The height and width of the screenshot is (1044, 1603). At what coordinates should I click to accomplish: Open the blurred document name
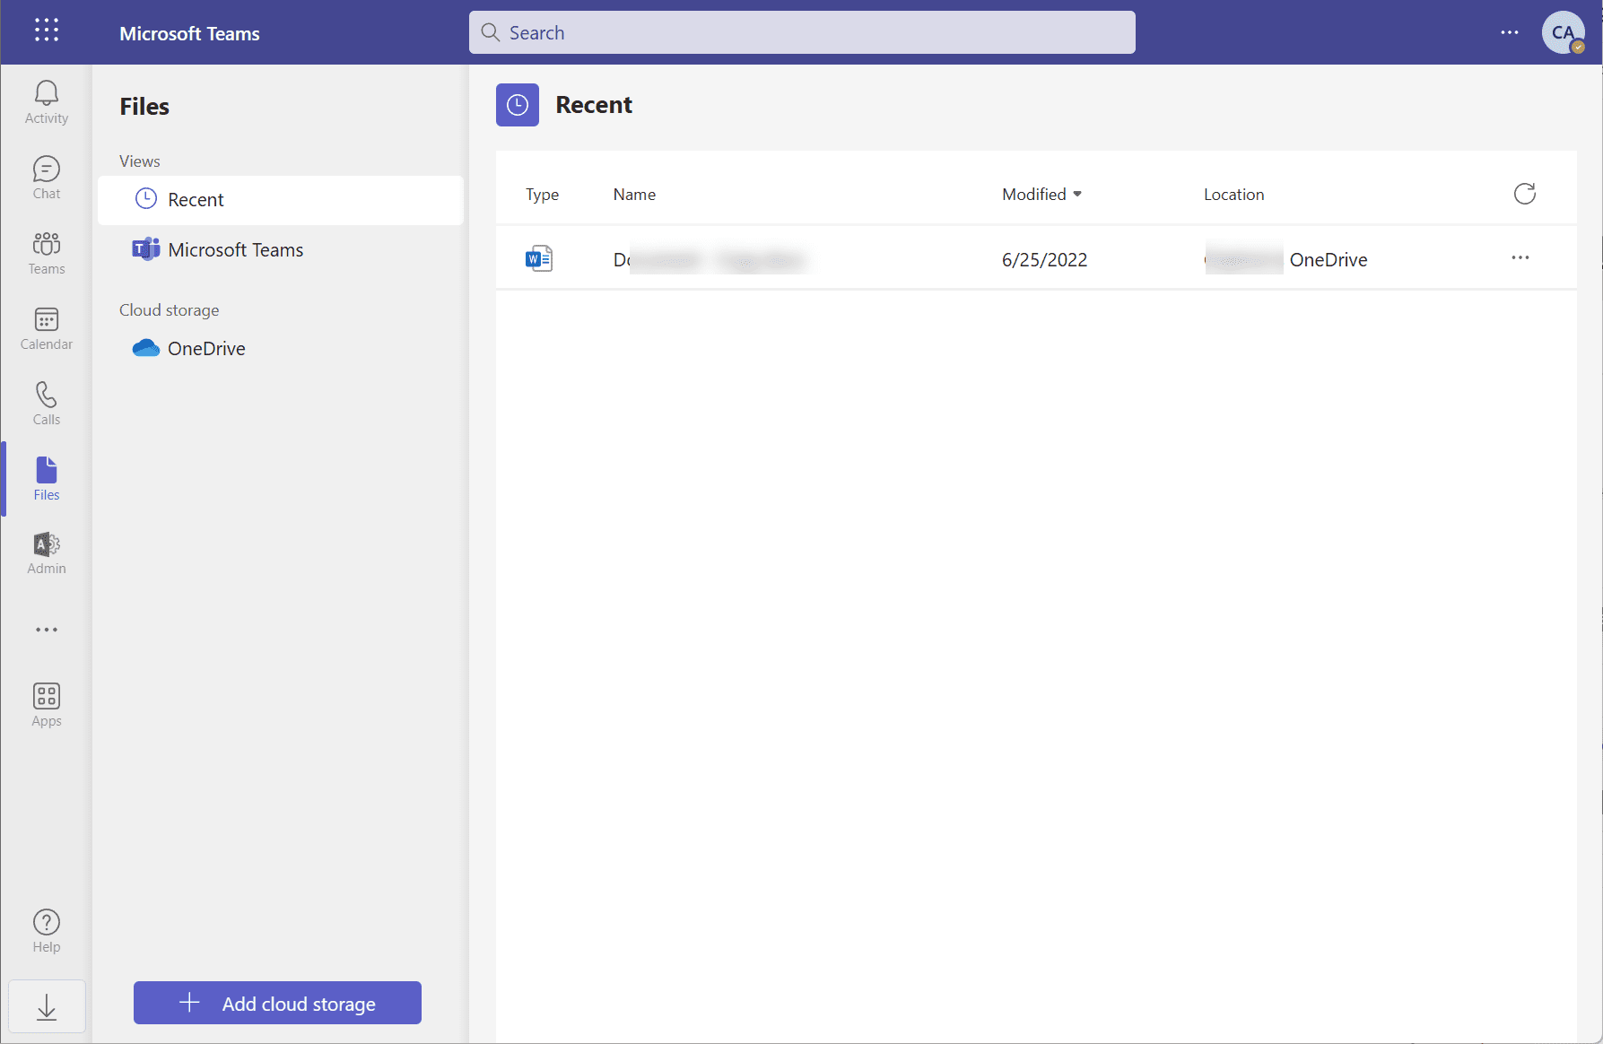pyautogui.click(x=709, y=260)
